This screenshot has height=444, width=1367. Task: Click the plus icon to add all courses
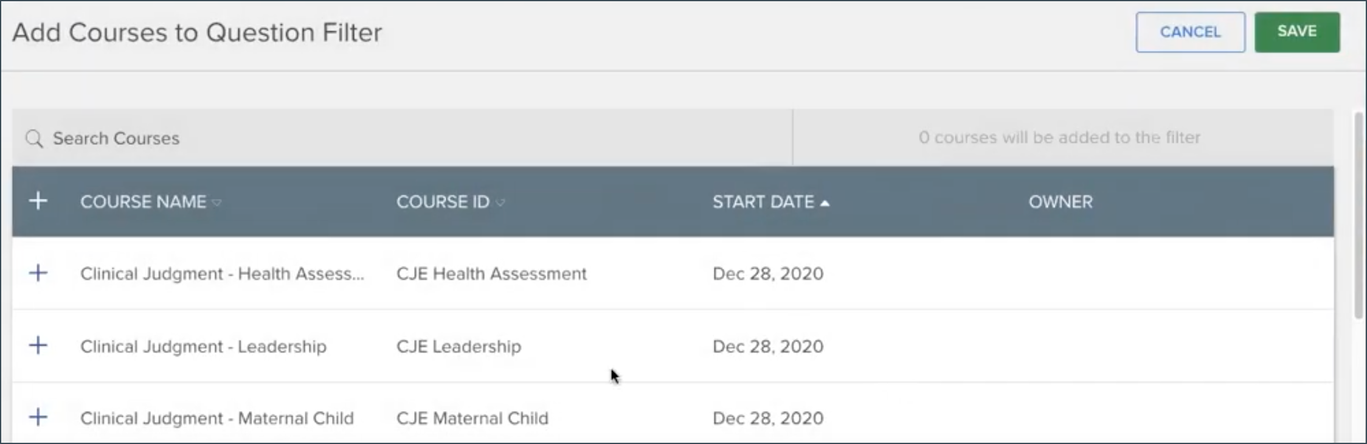(x=38, y=201)
